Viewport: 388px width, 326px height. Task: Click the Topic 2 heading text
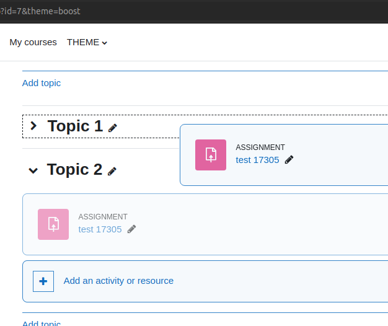click(74, 170)
